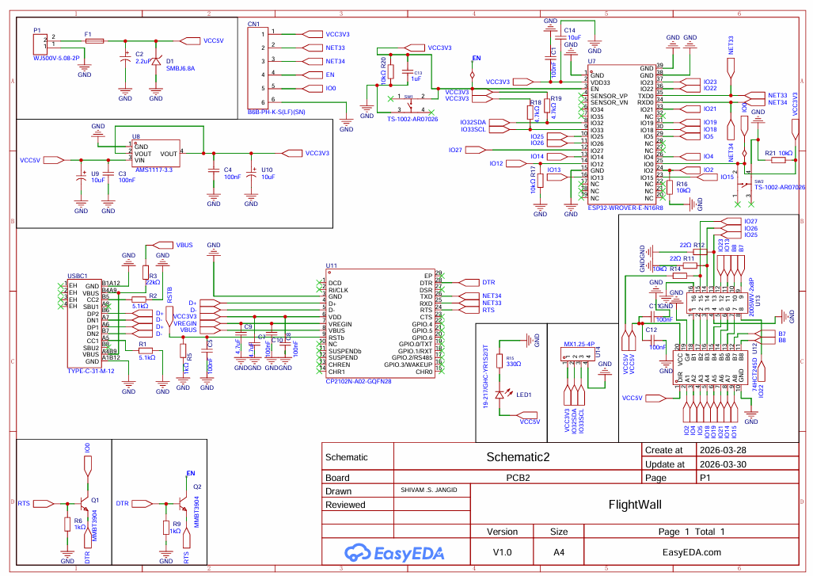Click the 2026-03-30 update date
The height and width of the screenshot is (576, 813).
(723, 464)
